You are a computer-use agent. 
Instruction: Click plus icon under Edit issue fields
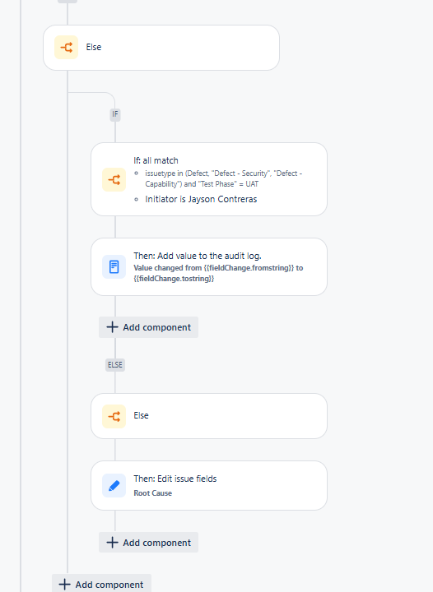tap(112, 543)
